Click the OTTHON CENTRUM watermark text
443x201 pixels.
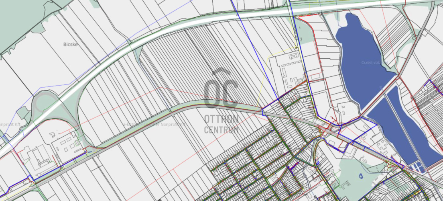221,124
